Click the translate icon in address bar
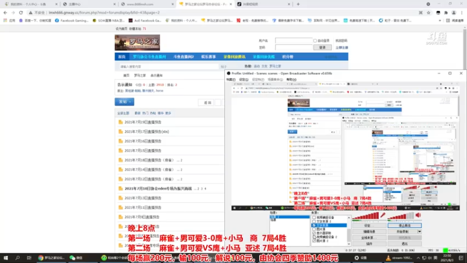The width and height of the screenshot is (467, 263). pos(420,12)
